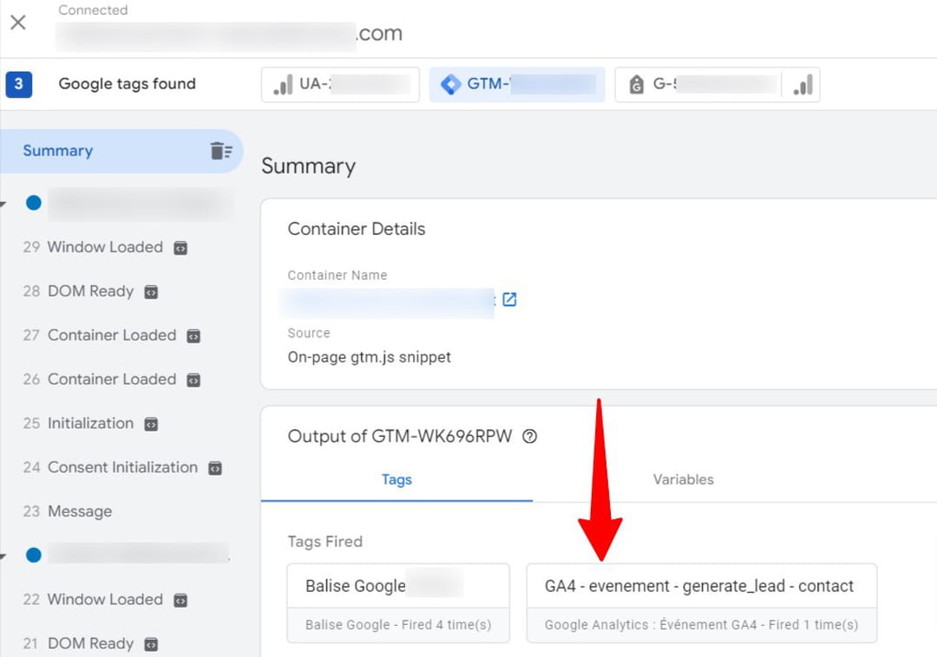Screen dimensions: 937x657
Task: Switch to the Tags tab
Action: (396, 480)
